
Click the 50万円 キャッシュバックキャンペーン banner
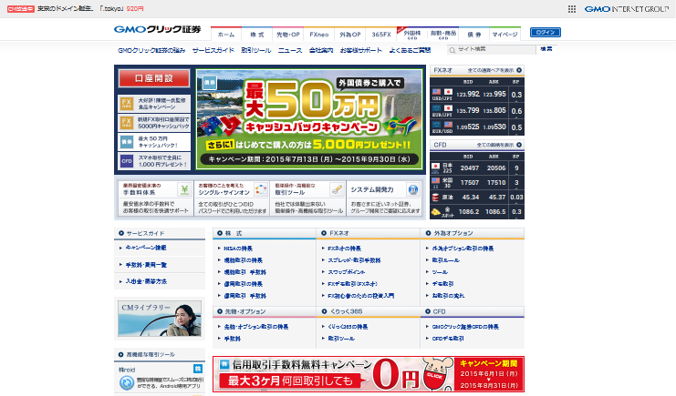[309, 119]
